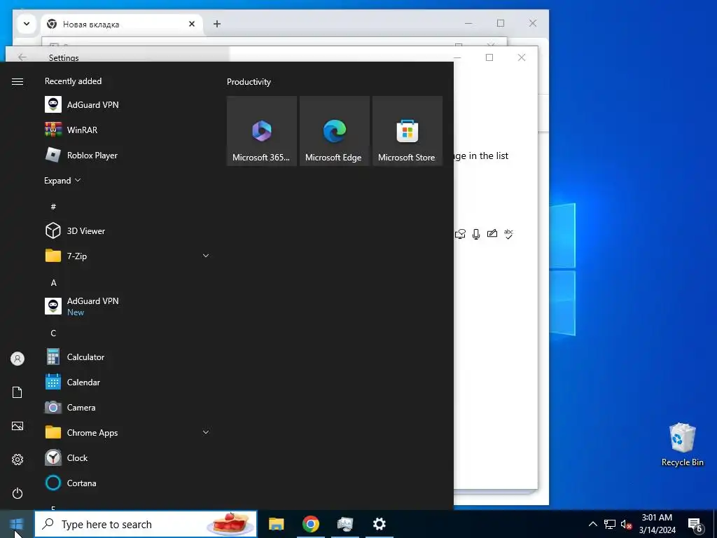This screenshot has width=717, height=538.
Task: Click the Productivity group heading
Action: pyautogui.click(x=249, y=82)
